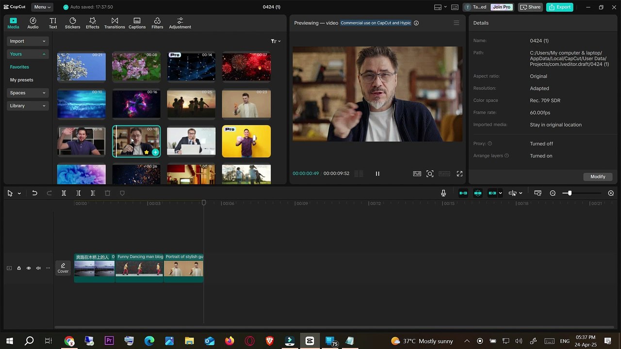This screenshot has height=349, width=621.
Task: Toggle Full quality preview button
Action: pyautogui.click(x=417, y=174)
